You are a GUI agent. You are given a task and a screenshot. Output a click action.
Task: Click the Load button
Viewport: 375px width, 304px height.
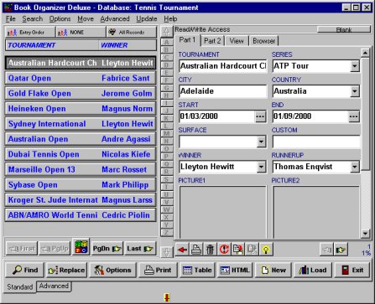(313, 270)
